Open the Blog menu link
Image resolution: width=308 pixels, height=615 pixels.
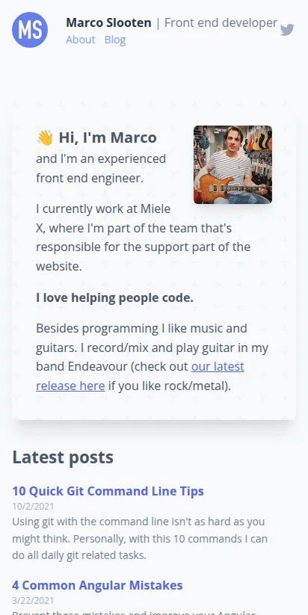(115, 40)
